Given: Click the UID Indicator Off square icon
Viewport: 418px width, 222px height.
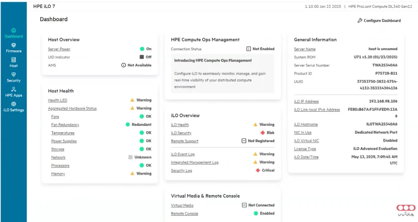Looking at the screenshot, I should tap(142, 57).
